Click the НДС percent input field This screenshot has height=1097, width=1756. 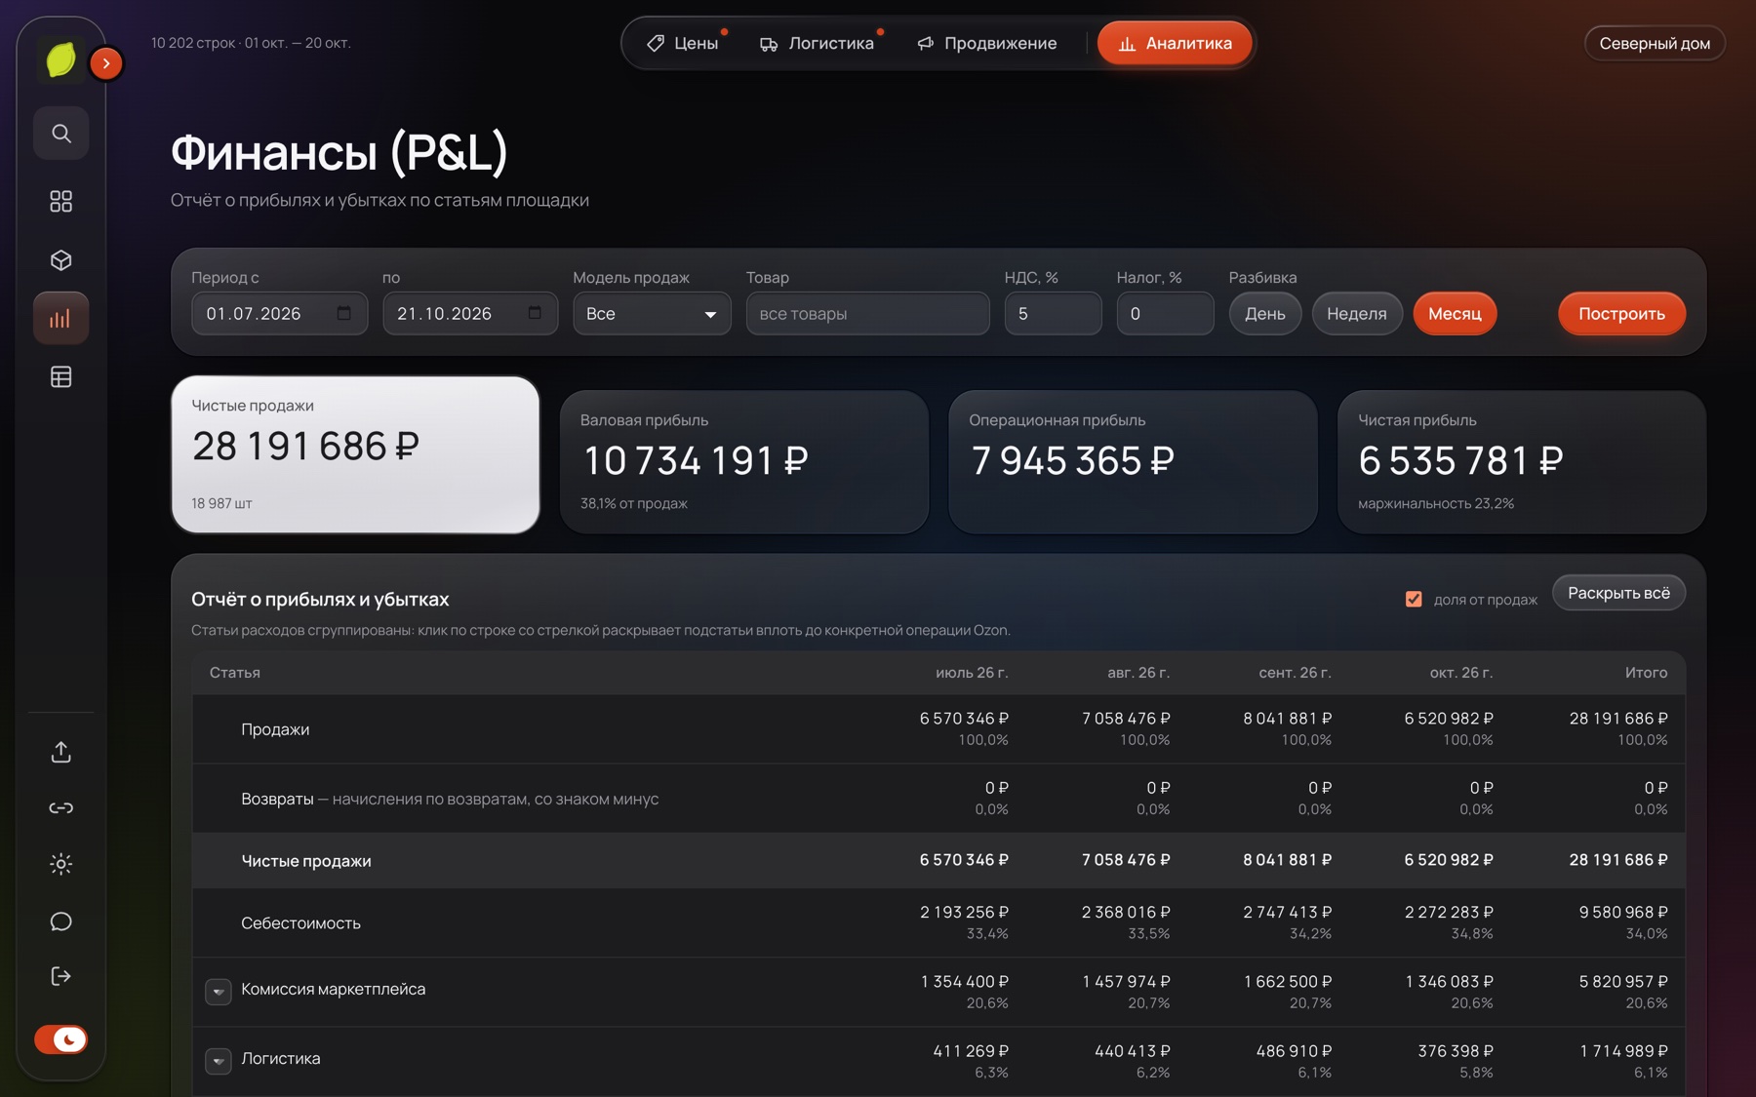coord(1053,314)
